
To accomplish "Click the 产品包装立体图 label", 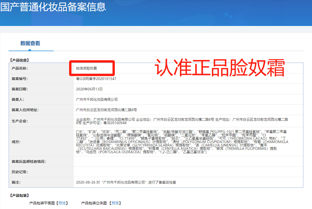I will [94, 203].
